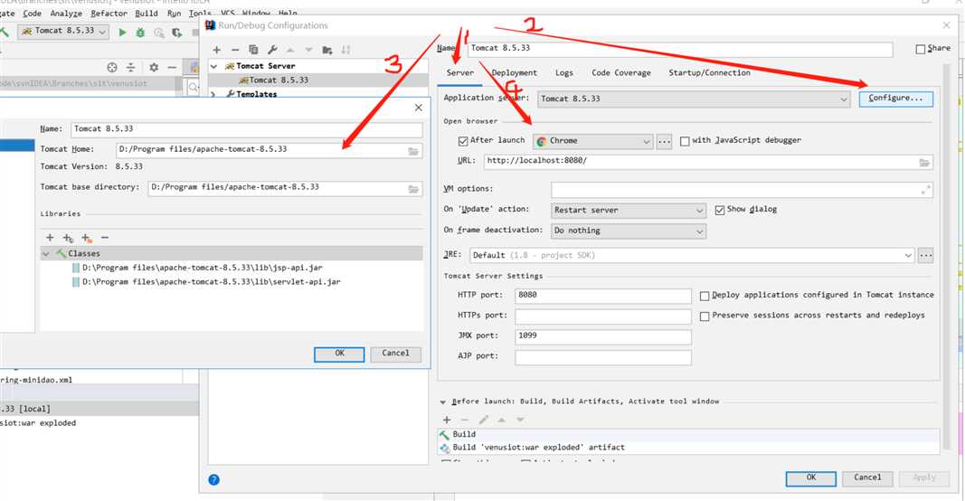The width and height of the screenshot is (965, 501).
Task: Click the HTTP port field
Action: [x=603, y=296]
